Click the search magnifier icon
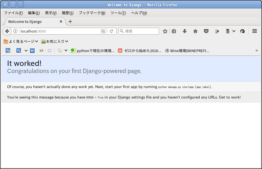Viewport: 262px width, 169px height. click(122, 31)
